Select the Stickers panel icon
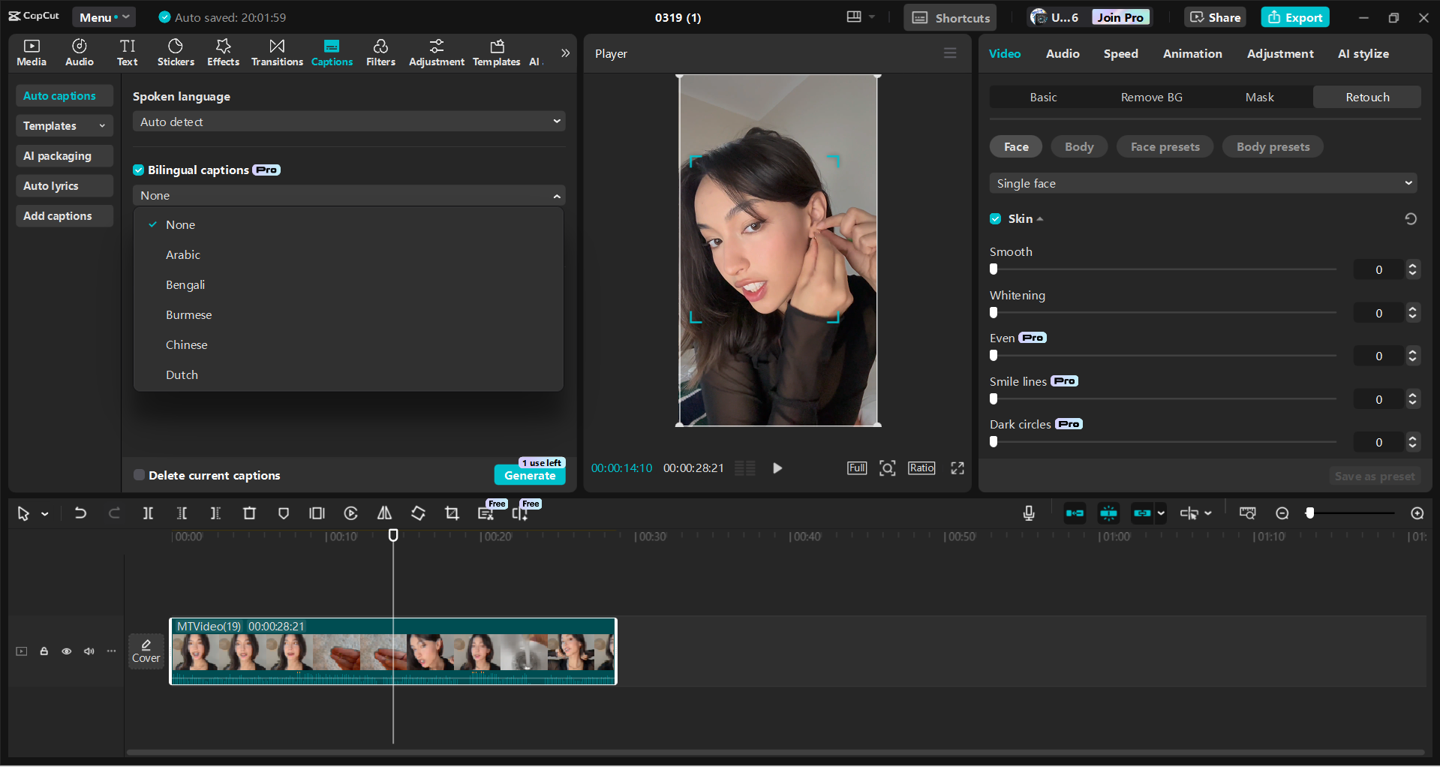Viewport: 1440px width, 767px height. point(176,53)
